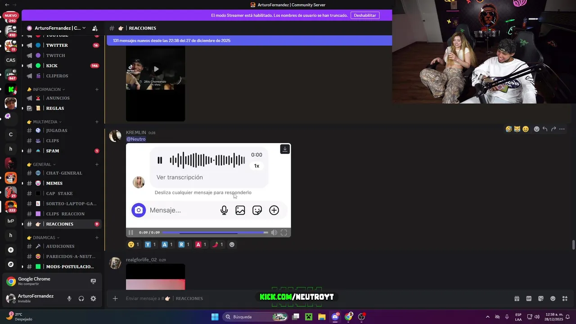Click the taskbar Búsqueda search box
The width and height of the screenshot is (576, 324).
coord(256,317)
